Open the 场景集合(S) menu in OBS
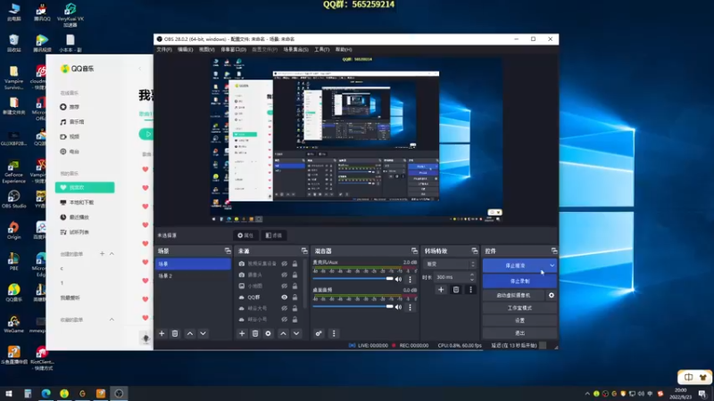Screen dimensions: 714x401 (295, 50)
